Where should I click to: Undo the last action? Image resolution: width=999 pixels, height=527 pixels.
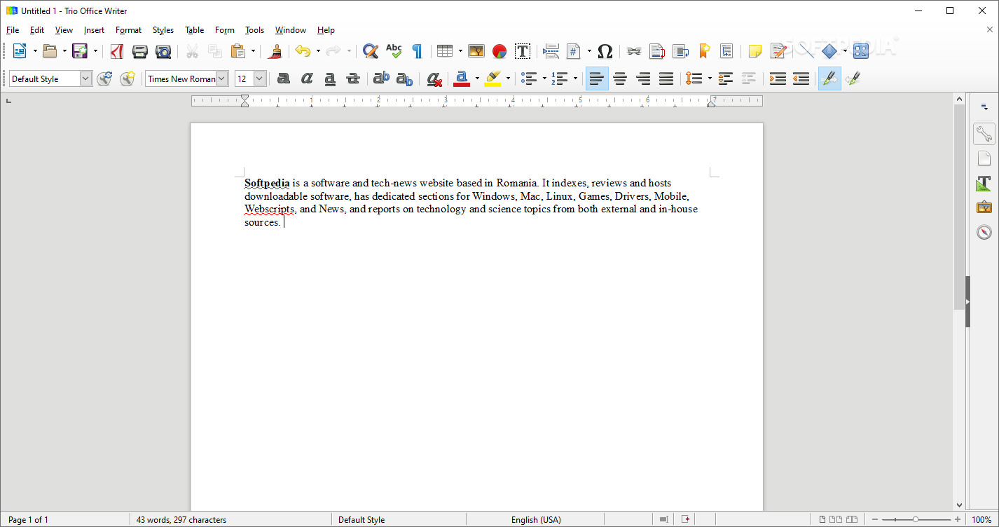pyautogui.click(x=303, y=51)
